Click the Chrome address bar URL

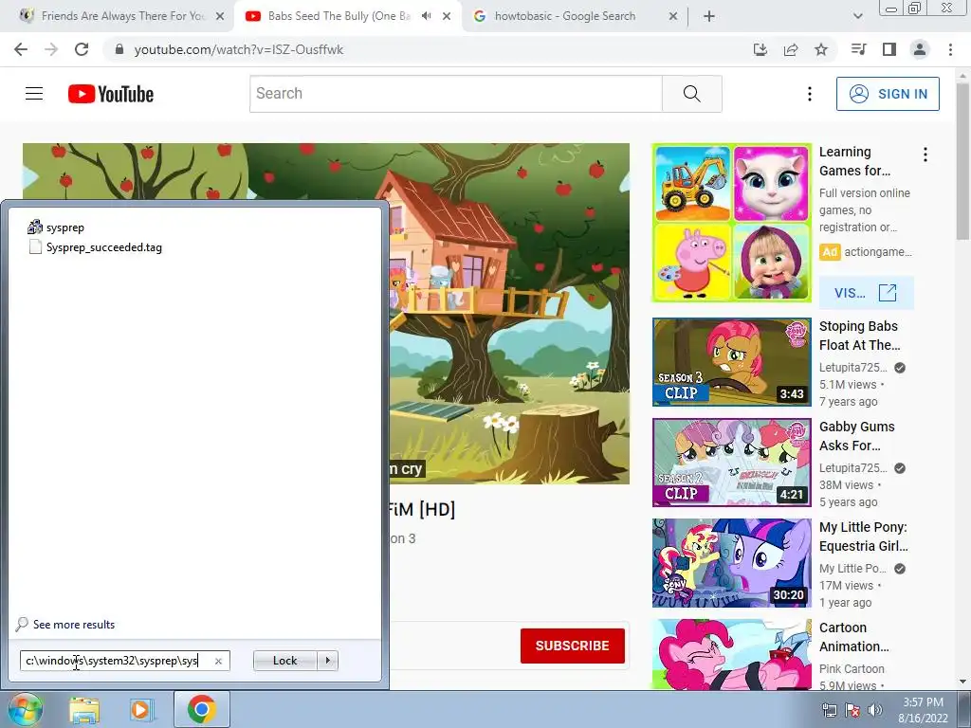pos(238,49)
